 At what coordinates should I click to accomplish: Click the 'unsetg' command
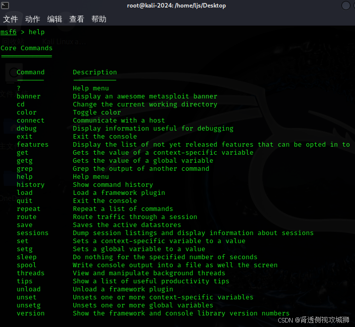click(x=29, y=305)
